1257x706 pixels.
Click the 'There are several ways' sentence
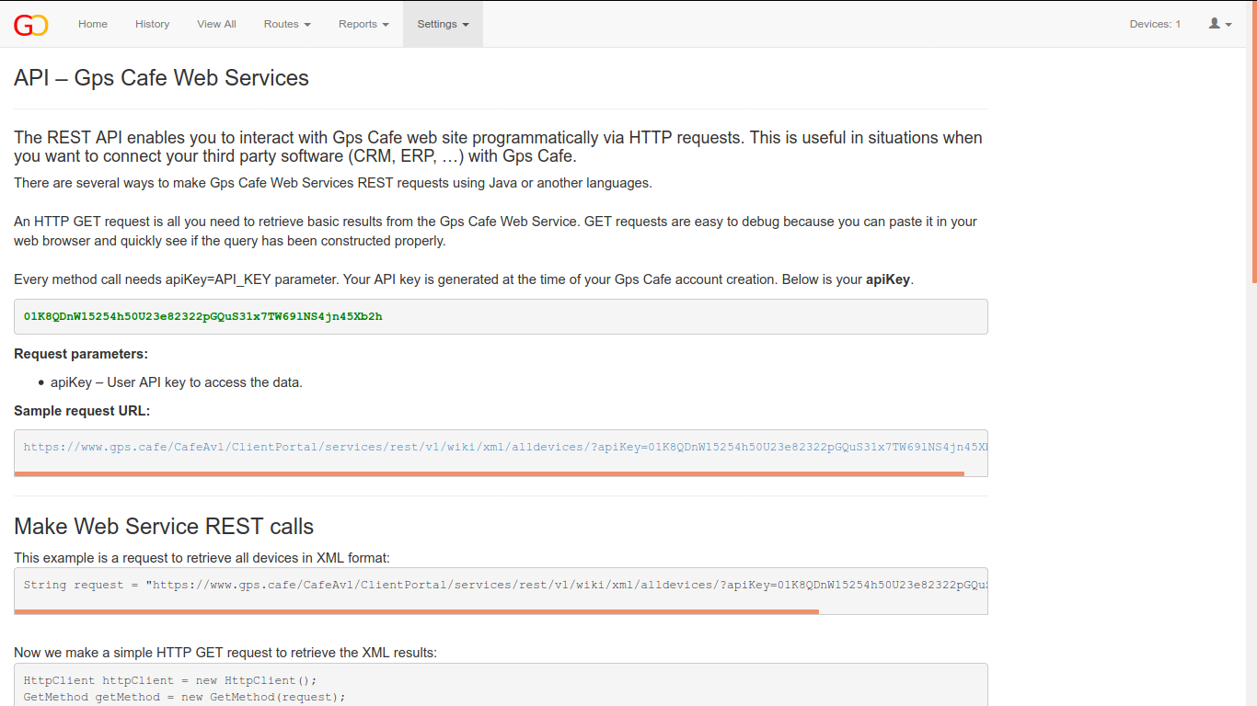pyautogui.click(x=333, y=183)
